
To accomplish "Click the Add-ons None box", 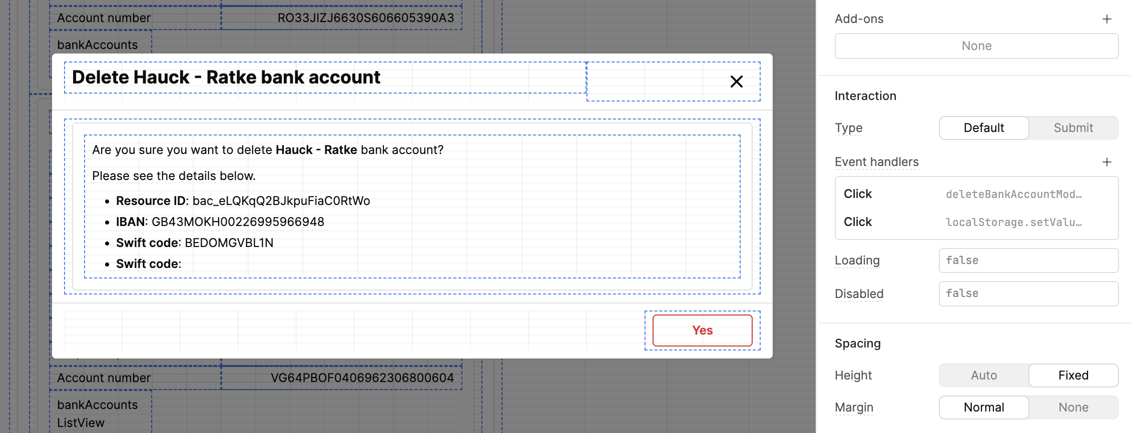I will [976, 46].
